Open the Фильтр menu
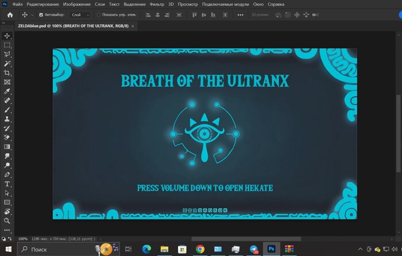 [x=156, y=4]
